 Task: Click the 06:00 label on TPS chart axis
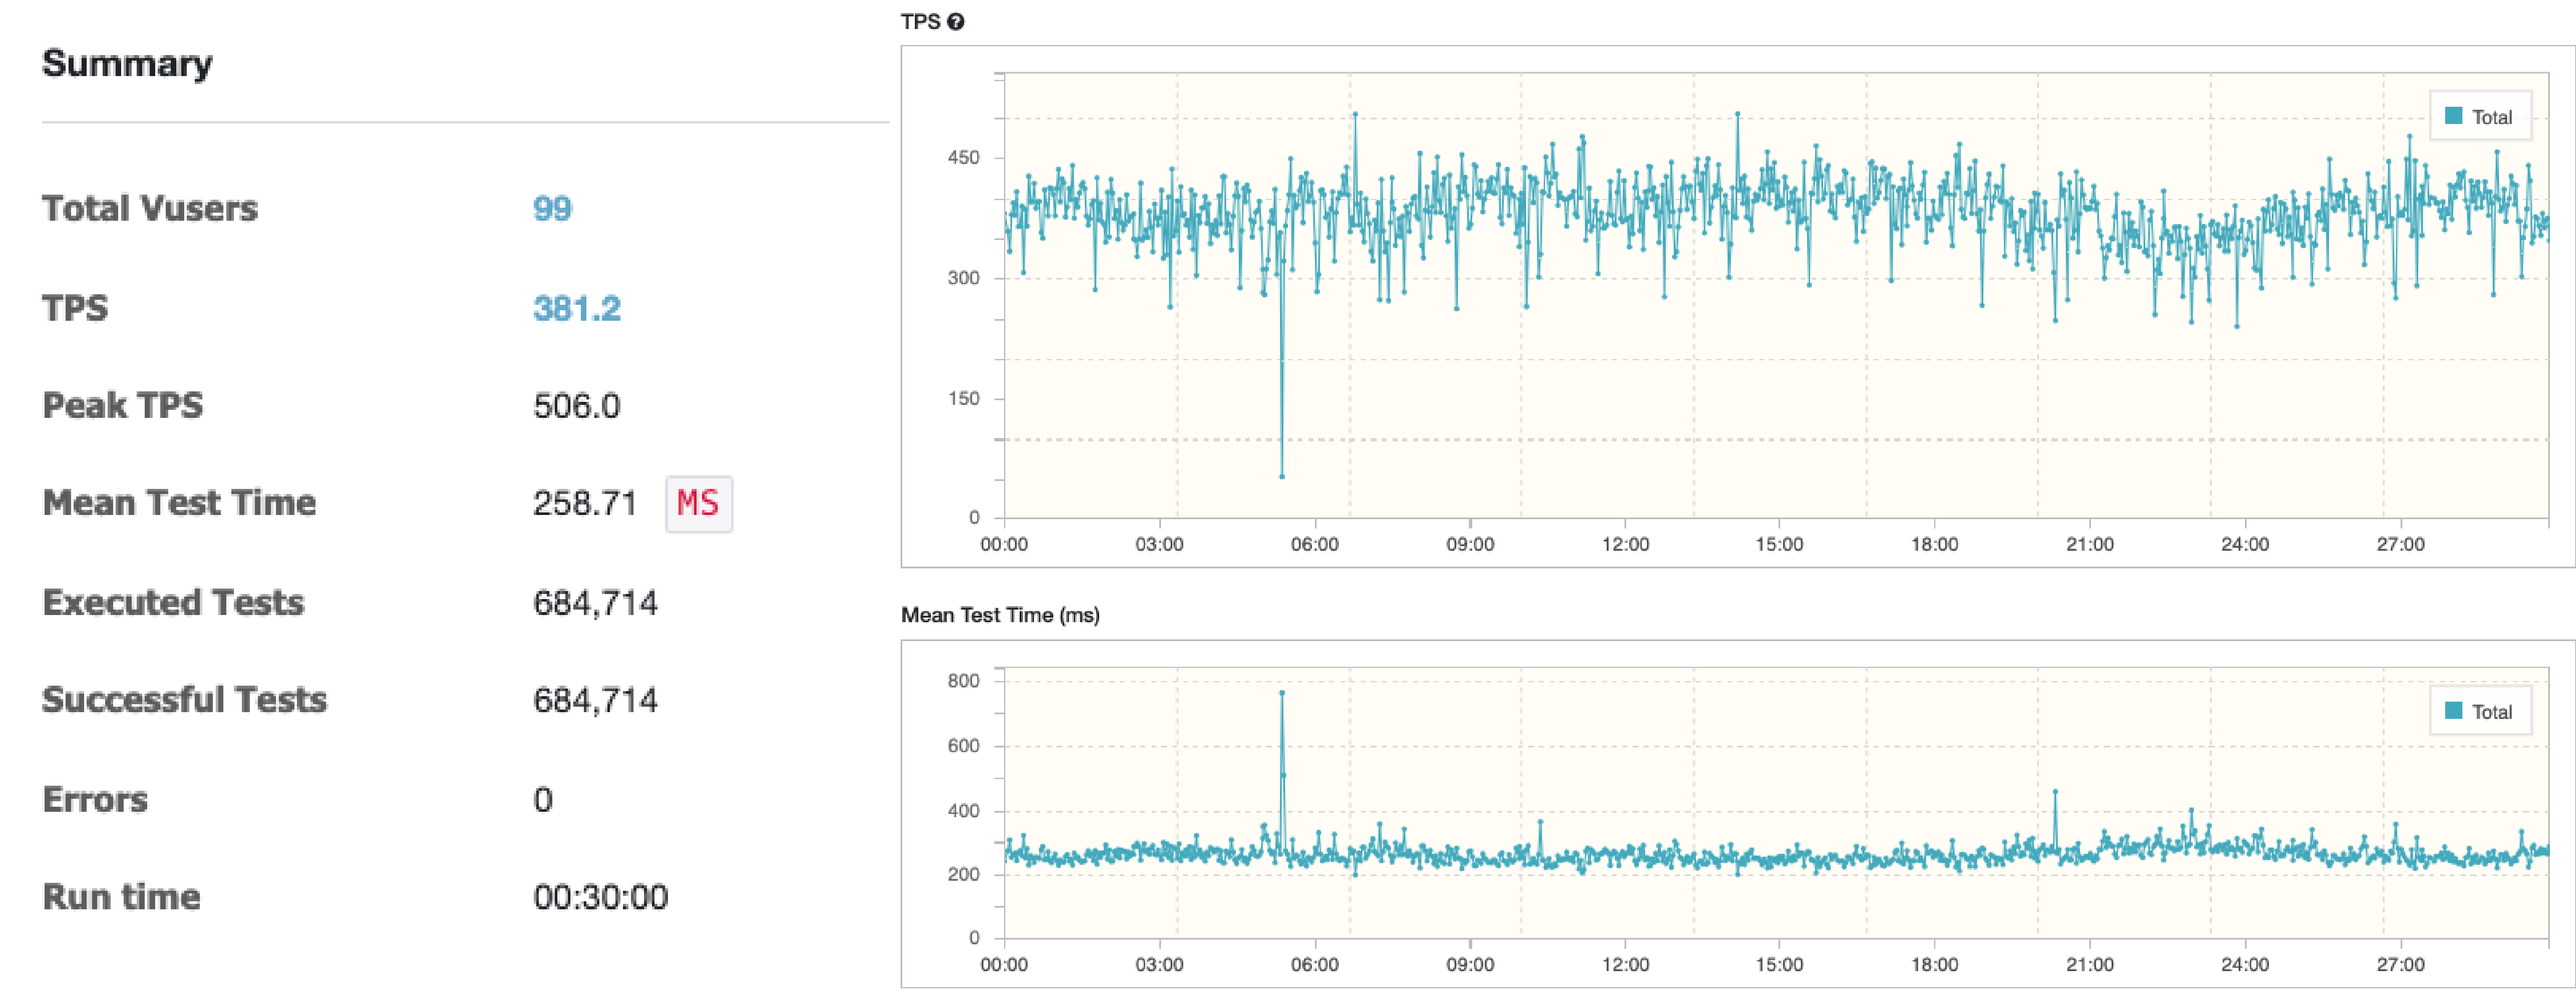pyautogui.click(x=1314, y=544)
